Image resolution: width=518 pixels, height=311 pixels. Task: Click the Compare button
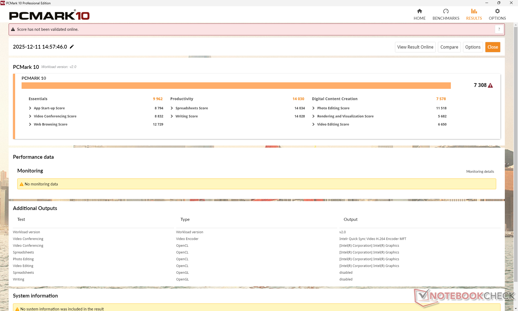pos(449,47)
